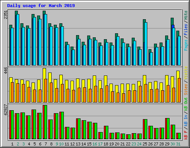This screenshot has height=148, width=190.
Task: Click the 446 visits axis label
Action: pyautogui.click(x=6, y=70)
